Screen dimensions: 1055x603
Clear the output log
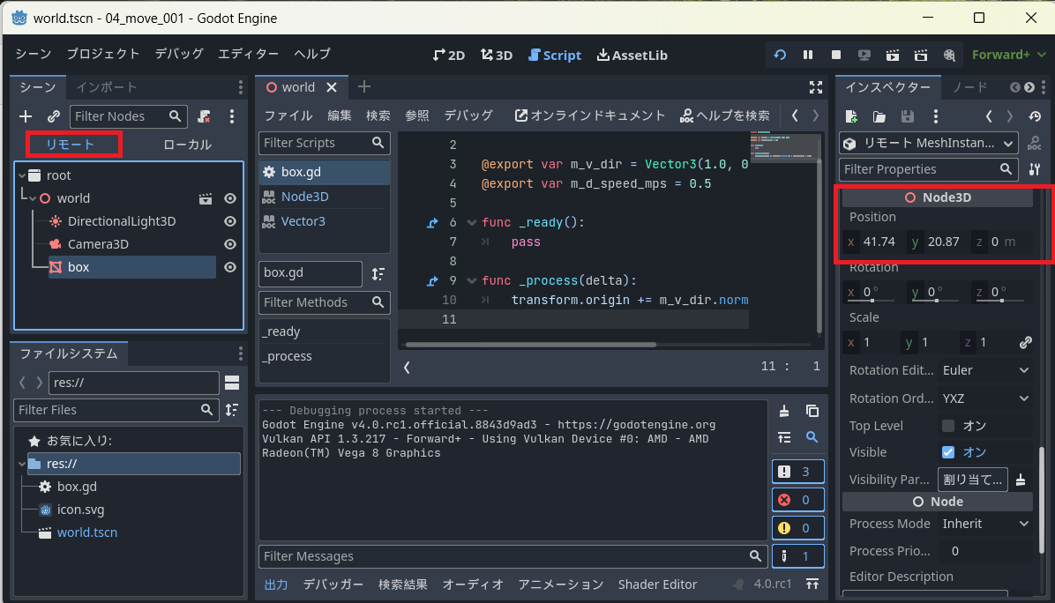784,411
